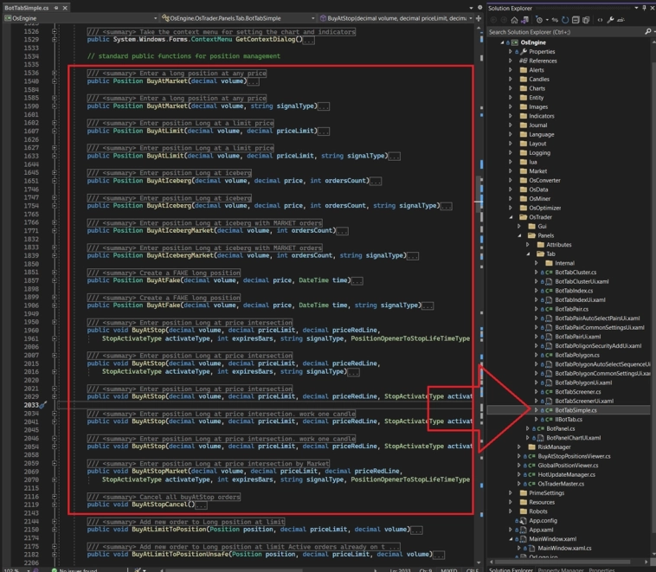Viewport: 656px width, 572px height.
Task: Select BotTabSimple.cs in Solution Explorer
Action: [x=576, y=410]
